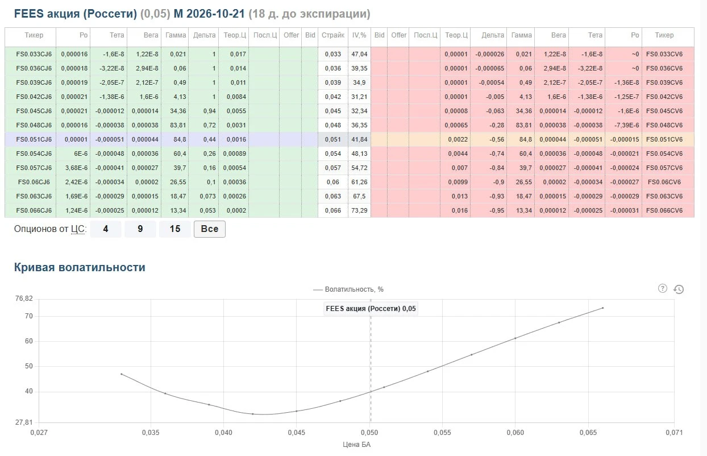The width and height of the screenshot is (707, 456).
Task: Click the put ticker FS0.045CV6
Action: point(664,111)
